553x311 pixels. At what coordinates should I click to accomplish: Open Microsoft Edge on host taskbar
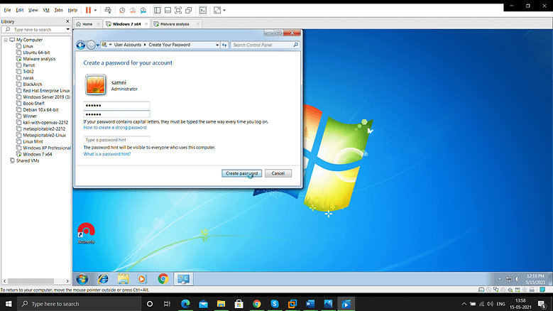click(x=185, y=304)
